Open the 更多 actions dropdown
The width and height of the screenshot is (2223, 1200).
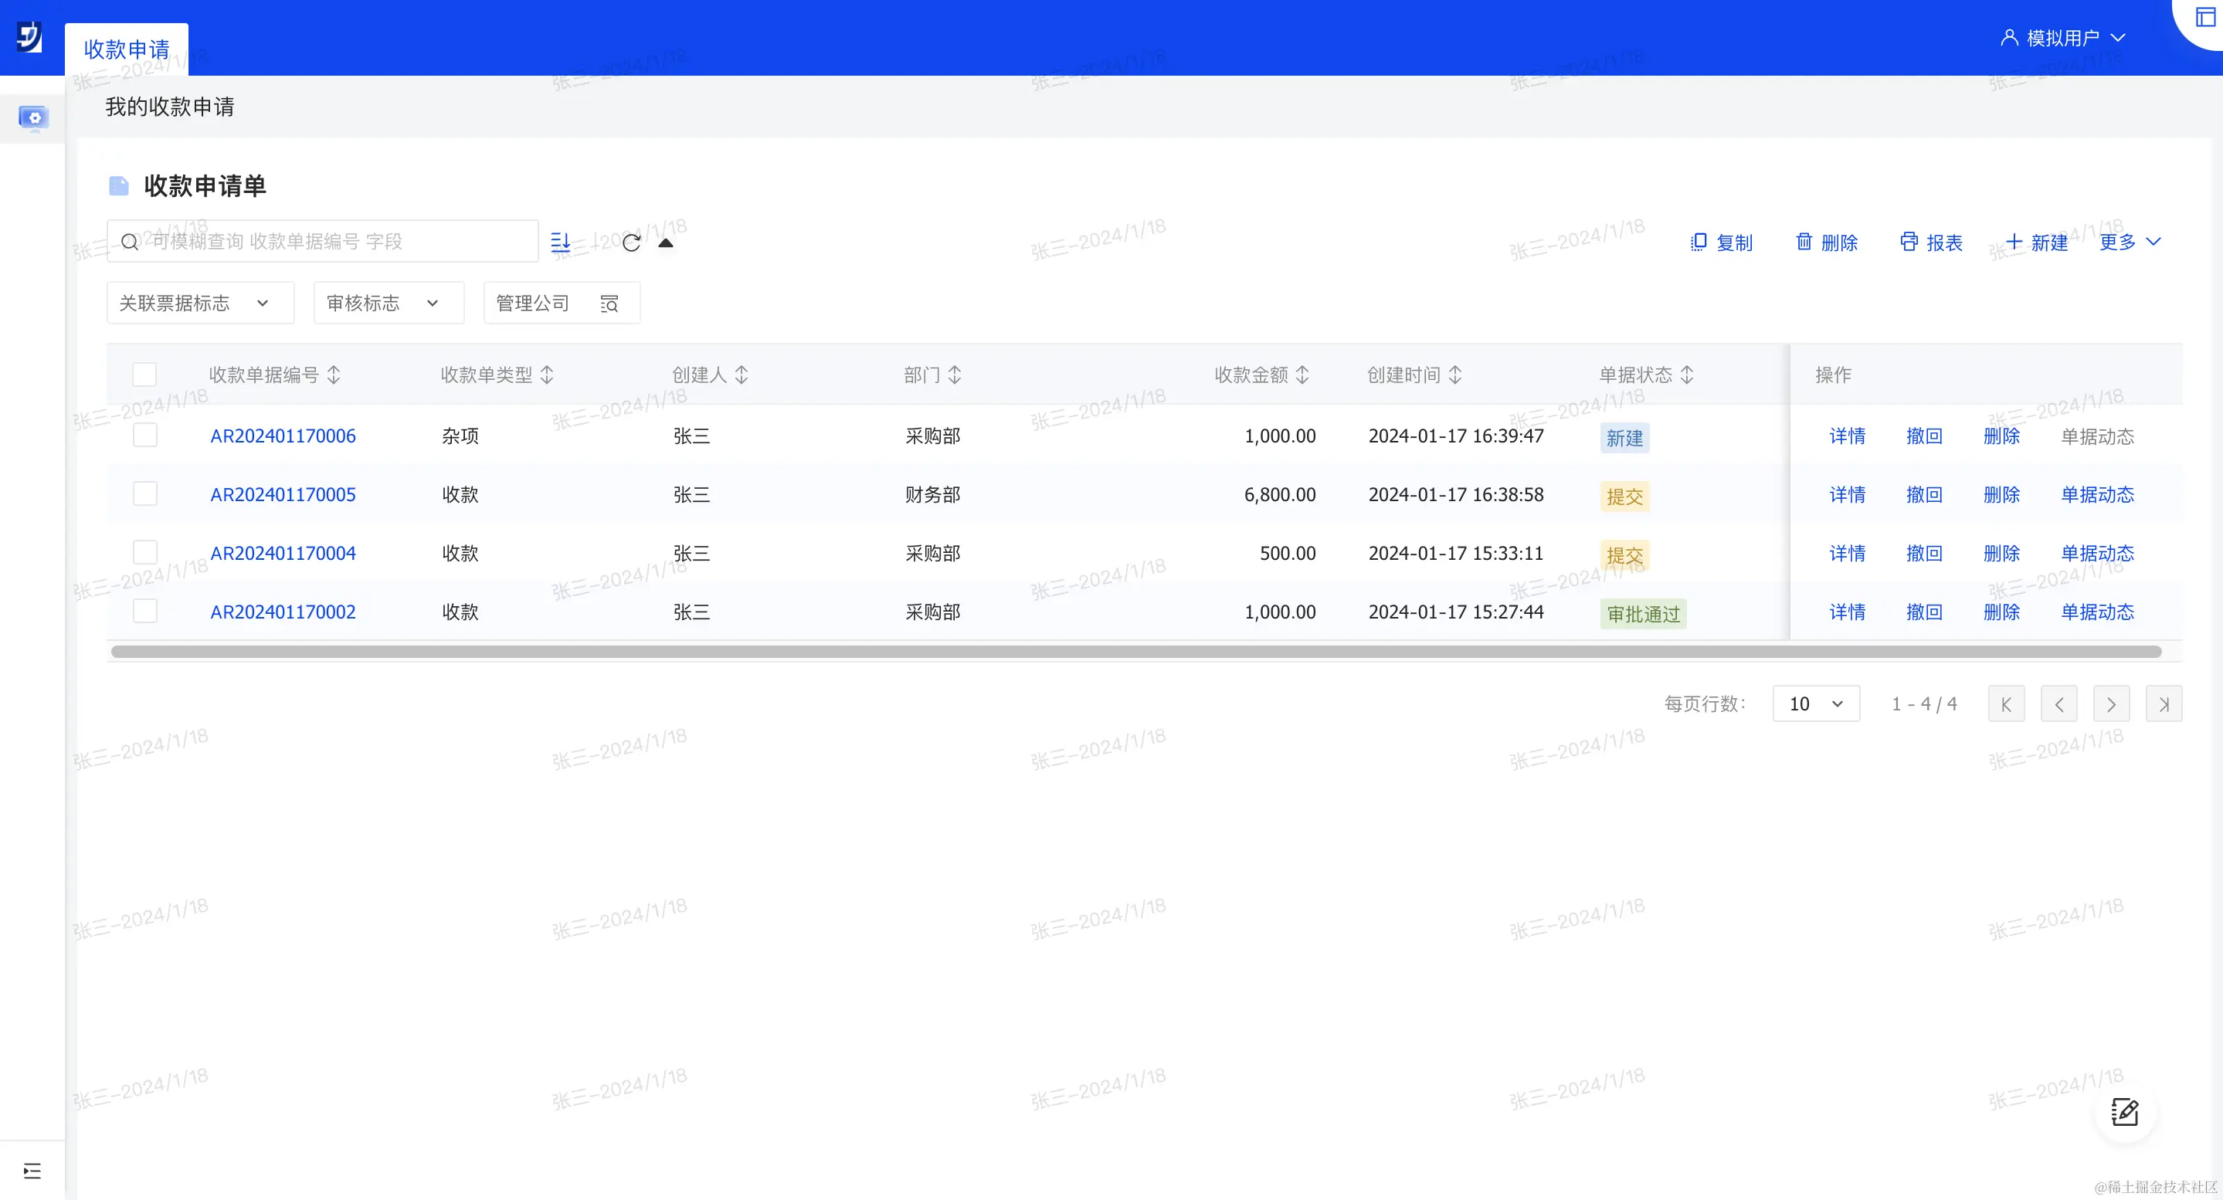2129,242
